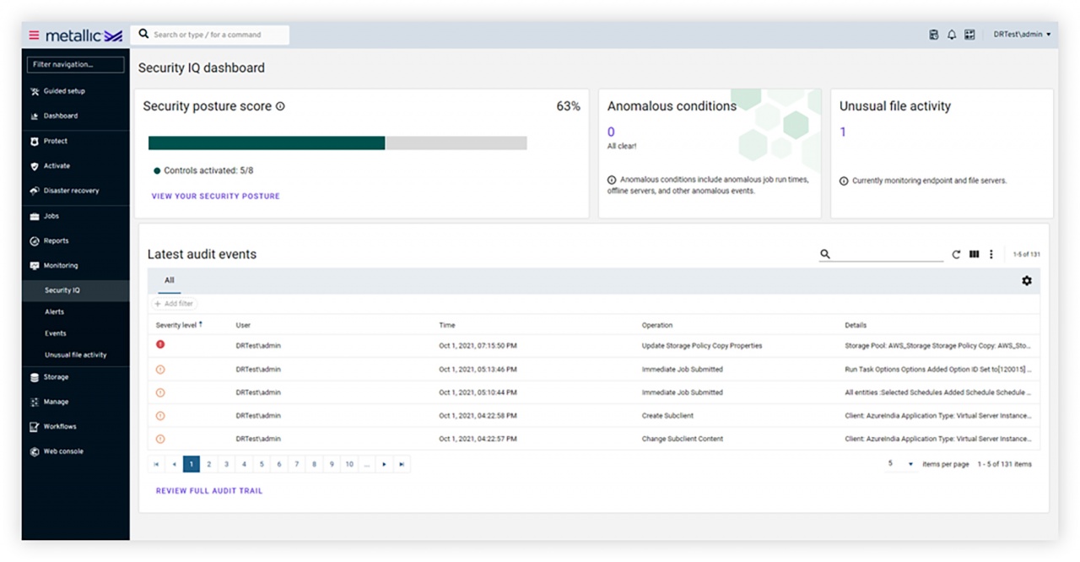Click the three-dot more options icon
1080x562 pixels.
coord(991,254)
